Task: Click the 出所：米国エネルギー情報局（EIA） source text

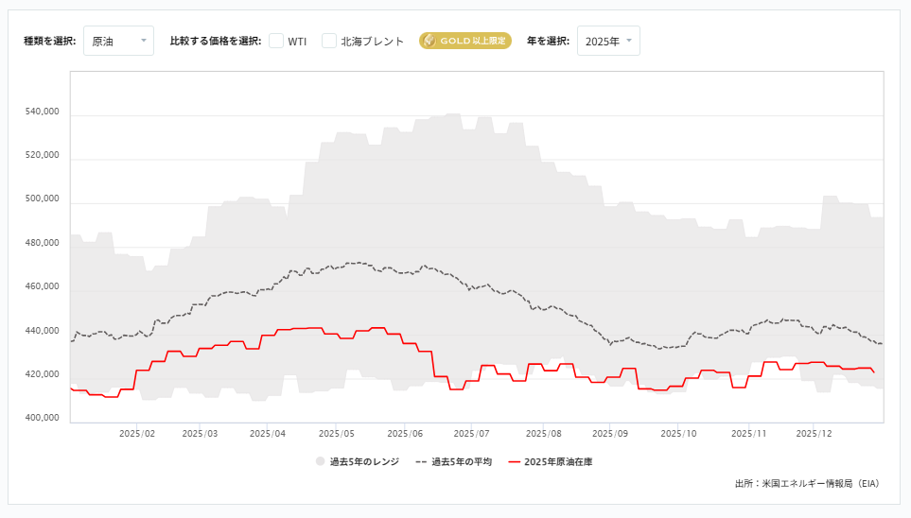Action: (808, 483)
